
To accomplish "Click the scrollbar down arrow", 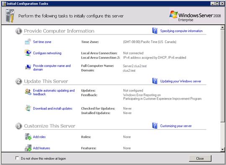I will pyautogui.click(x=222, y=149).
